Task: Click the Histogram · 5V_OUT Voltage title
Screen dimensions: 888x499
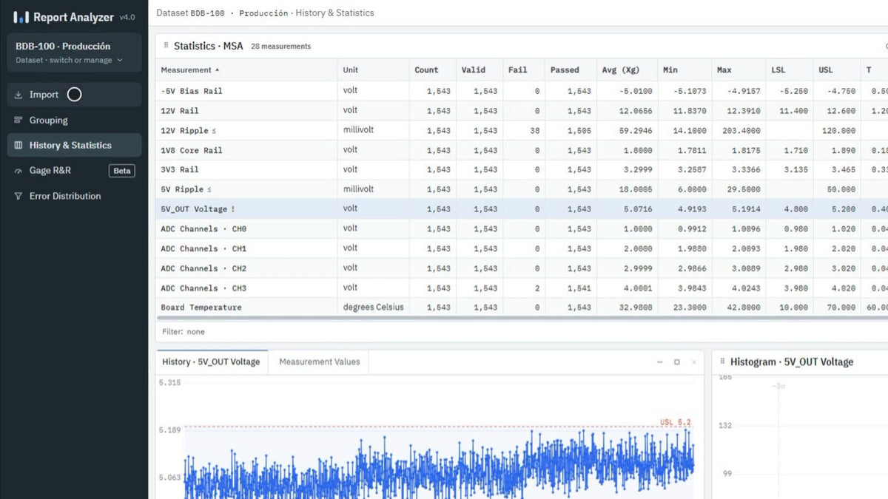Action: point(791,361)
